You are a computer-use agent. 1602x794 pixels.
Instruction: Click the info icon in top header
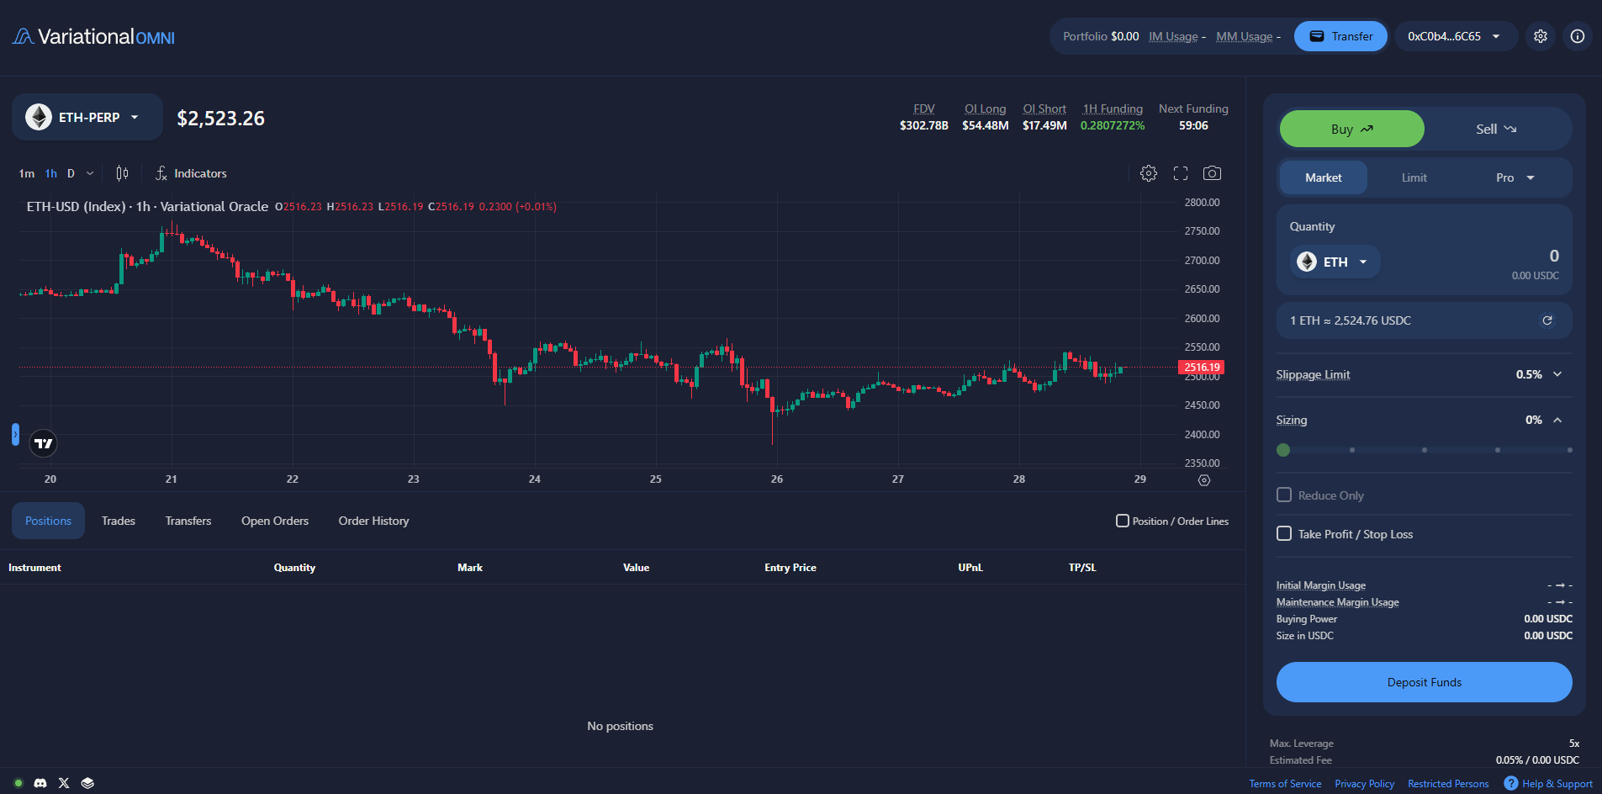1578,36
